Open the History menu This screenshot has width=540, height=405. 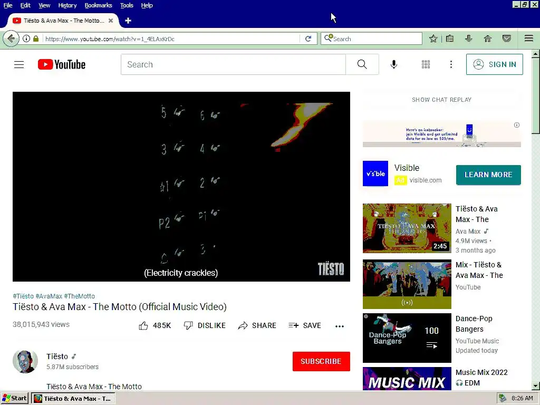[67, 5]
